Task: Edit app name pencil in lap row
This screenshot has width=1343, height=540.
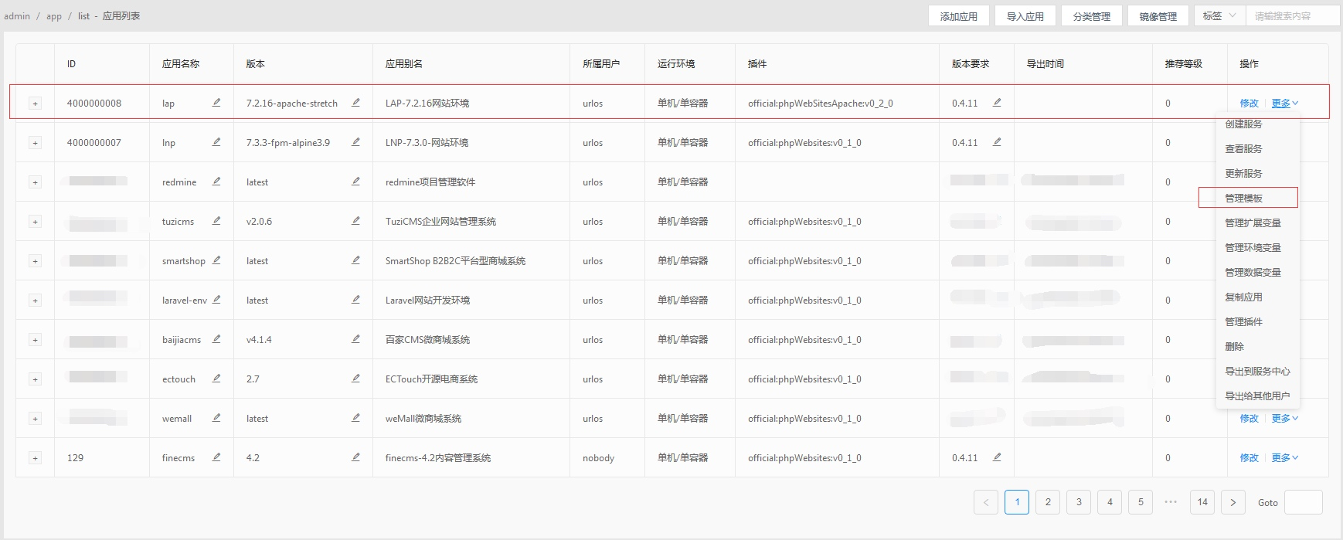Action: coord(216,102)
